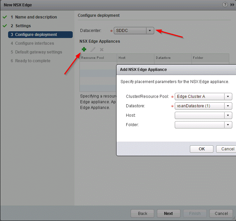Screen dimensions: 236x221
Task: Cancel the Add NSX Edge Appliance dialog
Action: tap(227, 149)
